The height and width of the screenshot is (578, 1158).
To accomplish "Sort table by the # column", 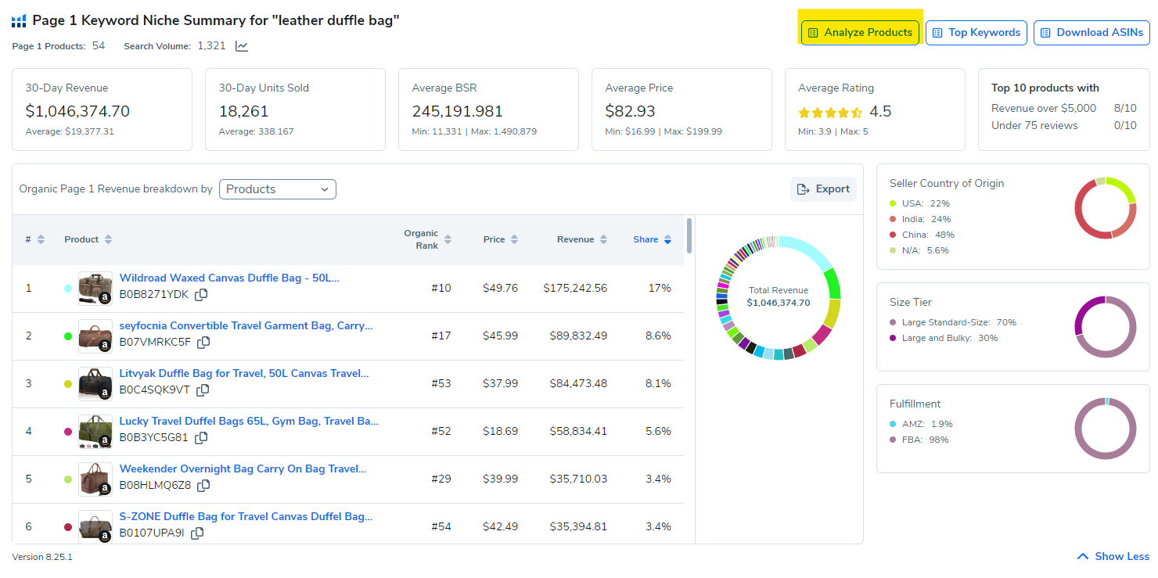I will click(x=34, y=239).
